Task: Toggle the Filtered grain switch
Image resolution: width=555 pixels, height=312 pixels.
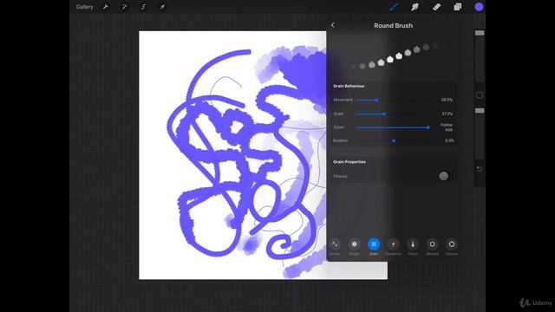Action: coord(443,176)
